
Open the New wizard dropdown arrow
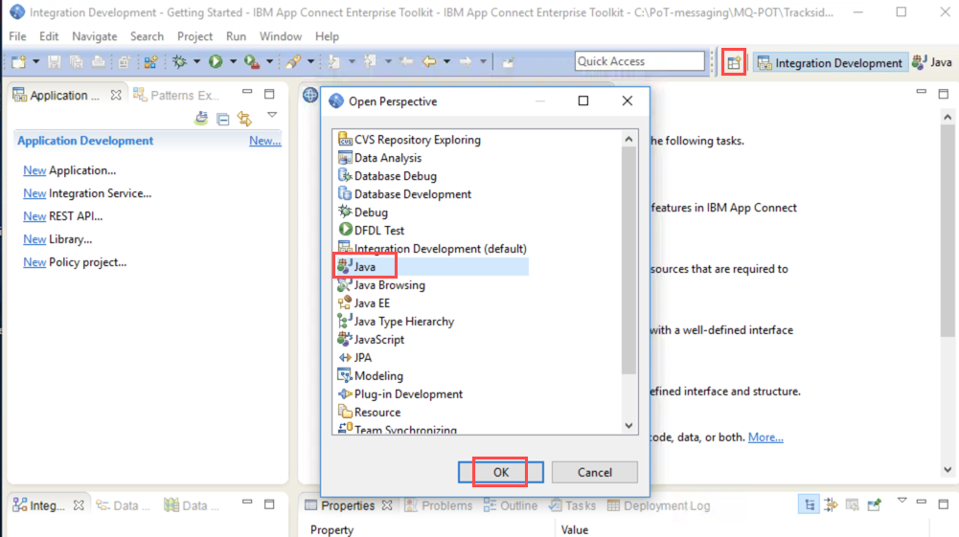(35, 61)
